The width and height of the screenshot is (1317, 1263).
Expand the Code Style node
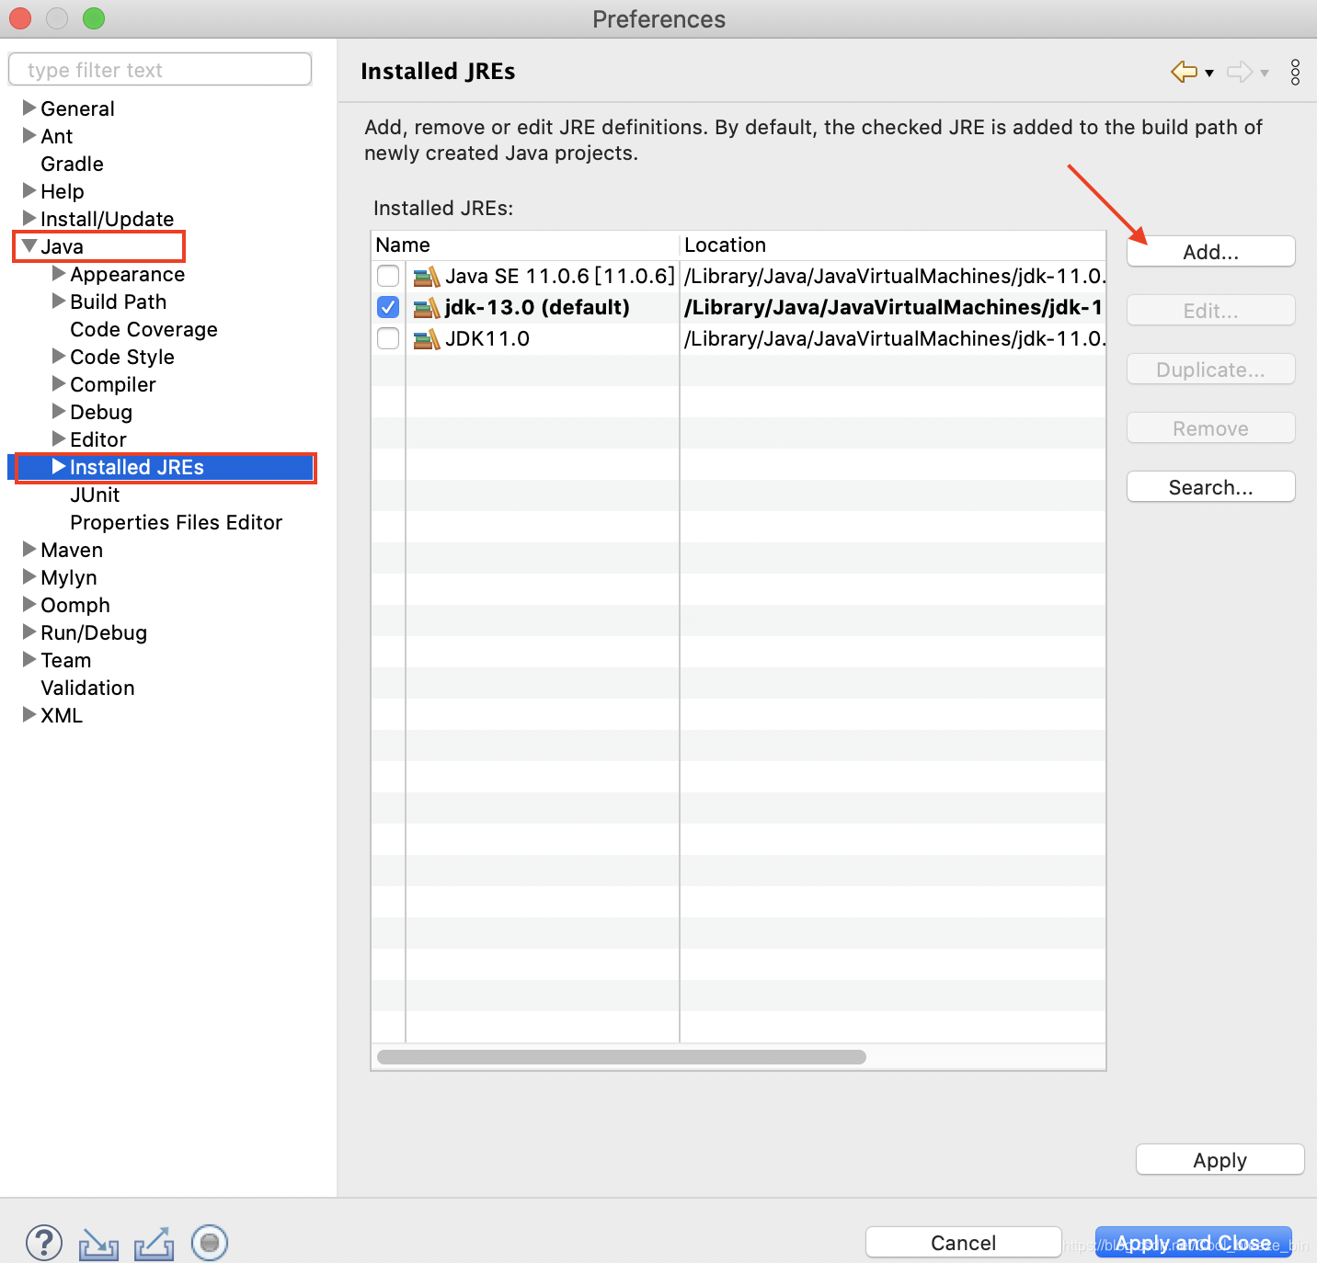click(59, 356)
